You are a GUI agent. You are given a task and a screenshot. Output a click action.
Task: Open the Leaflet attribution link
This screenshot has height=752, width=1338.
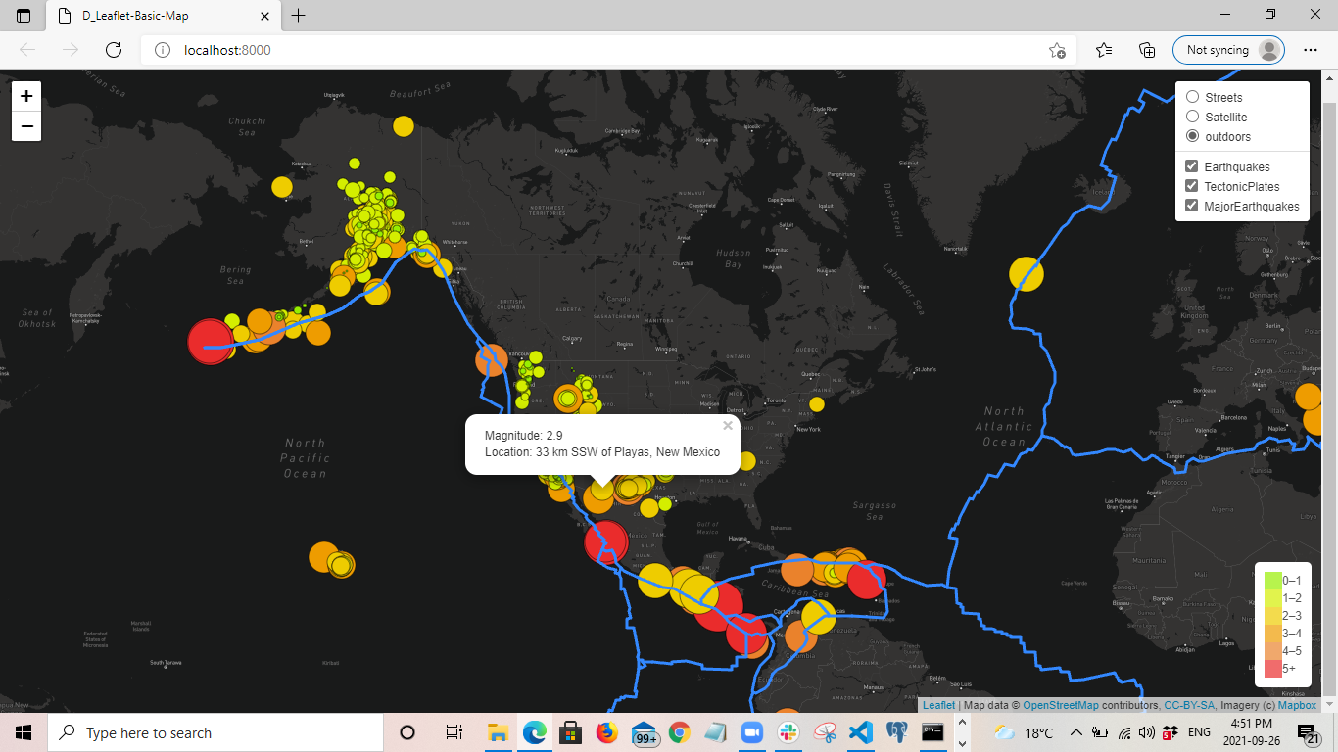coord(938,705)
